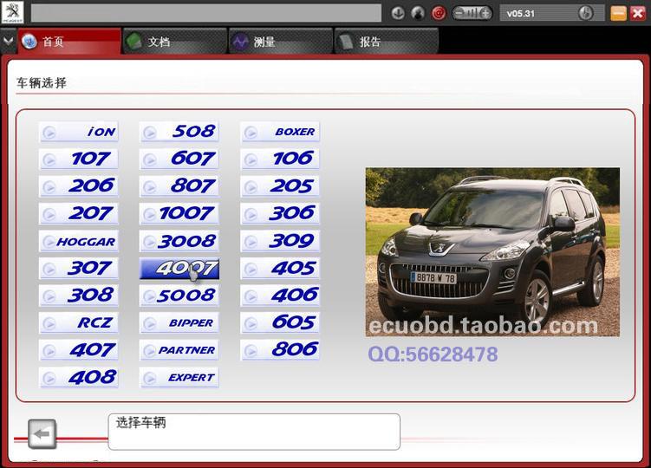
Task: Click the back arrow button
Action: [x=42, y=434]
